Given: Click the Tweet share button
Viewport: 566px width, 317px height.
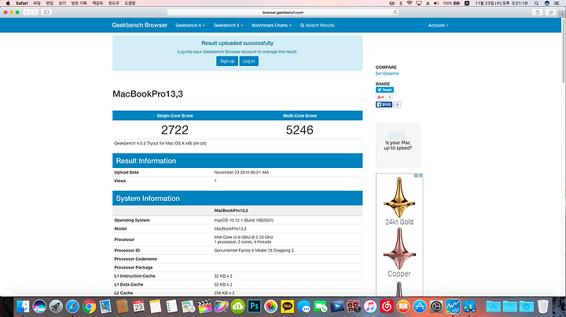Looking at the screenshot, I should [x=384, y=89].
